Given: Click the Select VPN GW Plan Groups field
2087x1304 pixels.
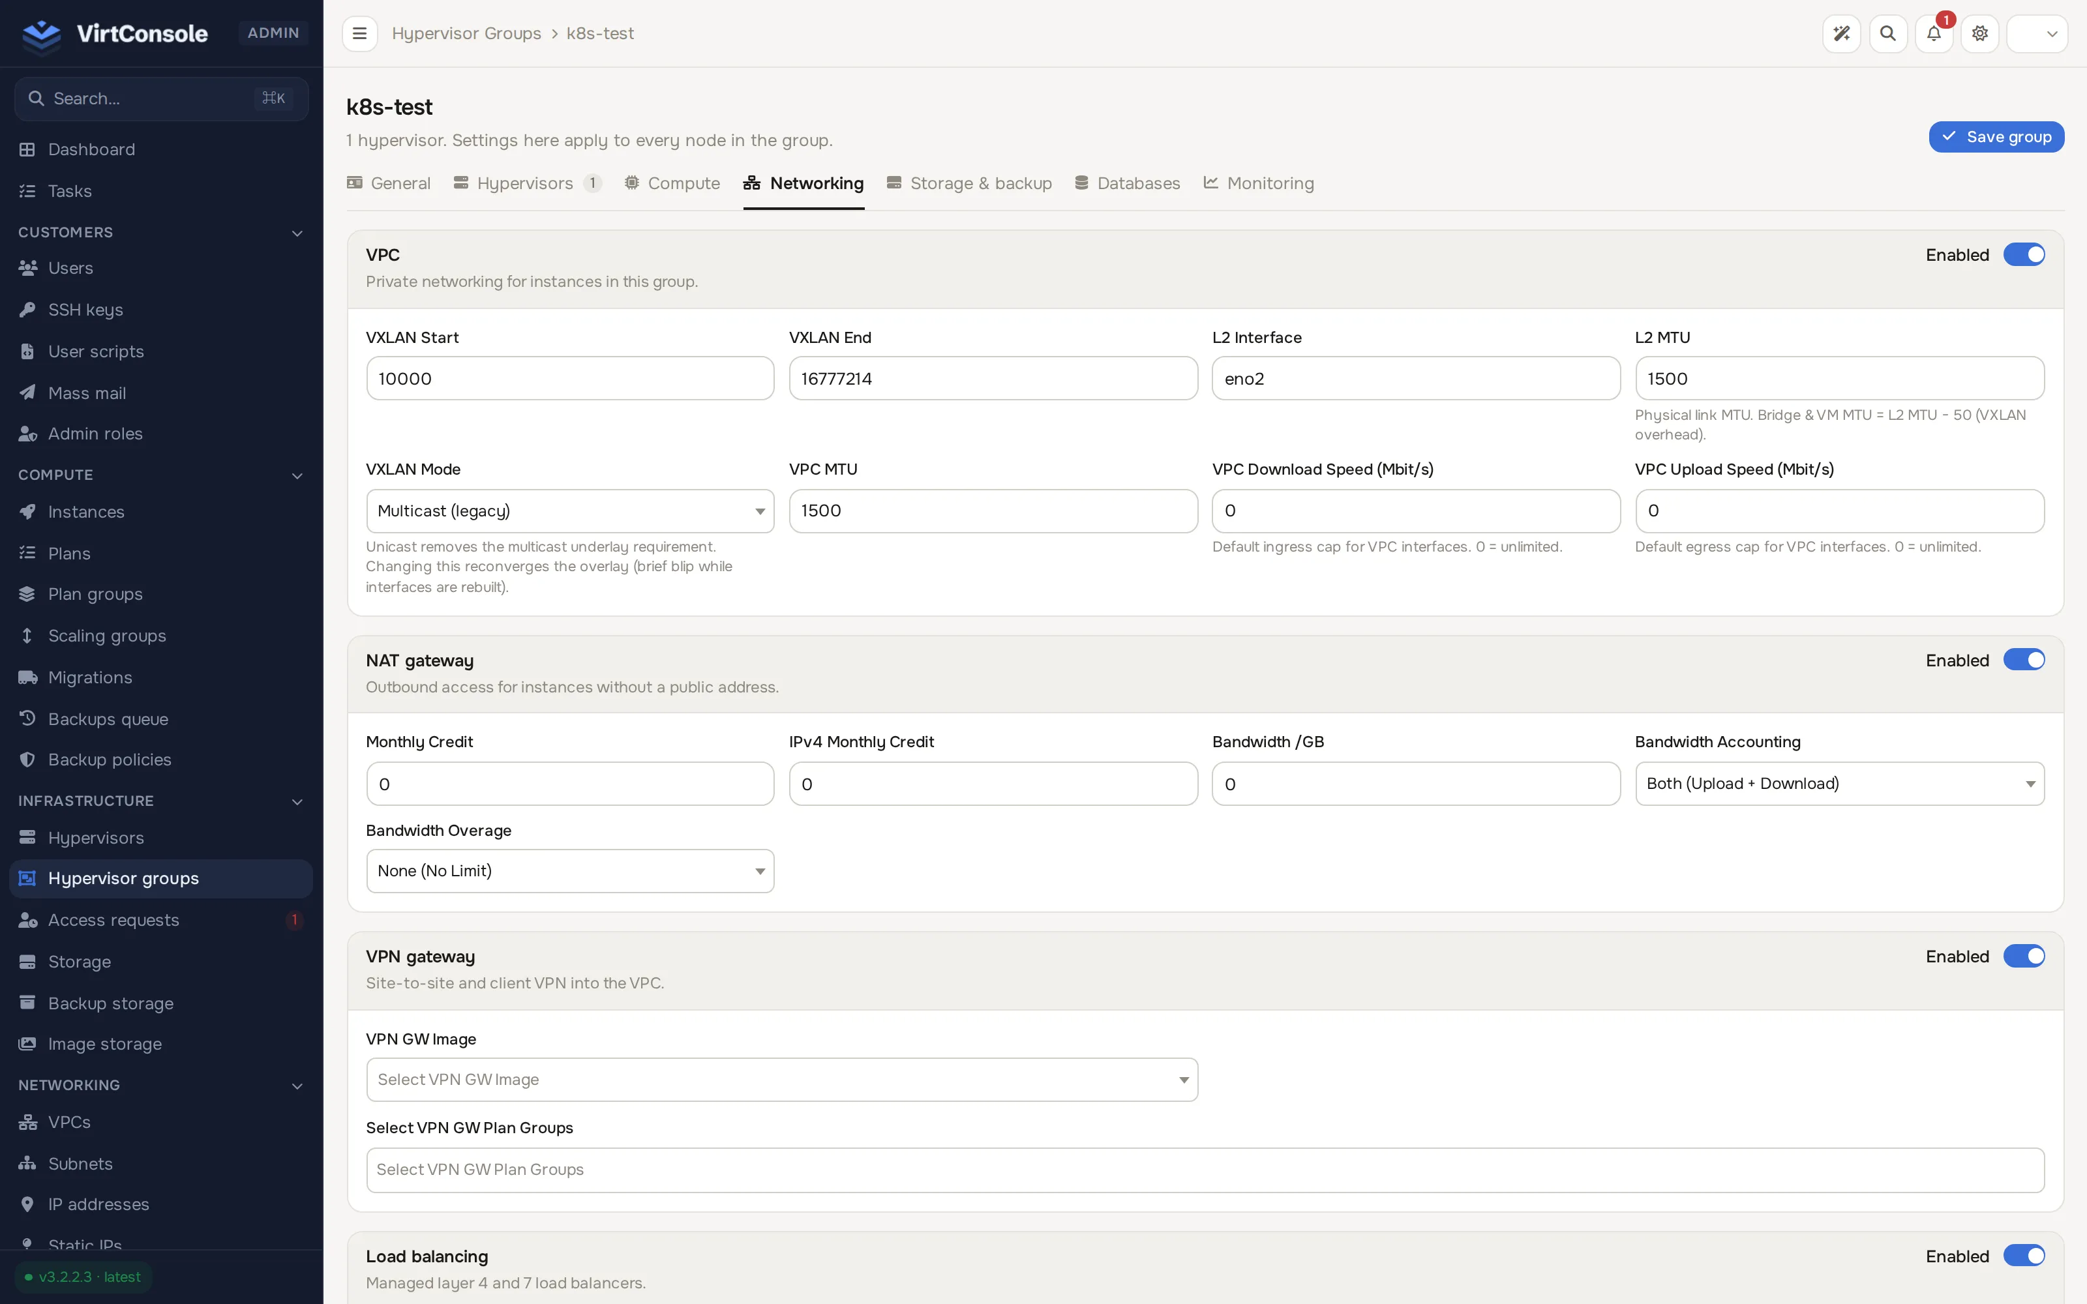Looking at the screenshot, I should (x=1205, y=1170).
